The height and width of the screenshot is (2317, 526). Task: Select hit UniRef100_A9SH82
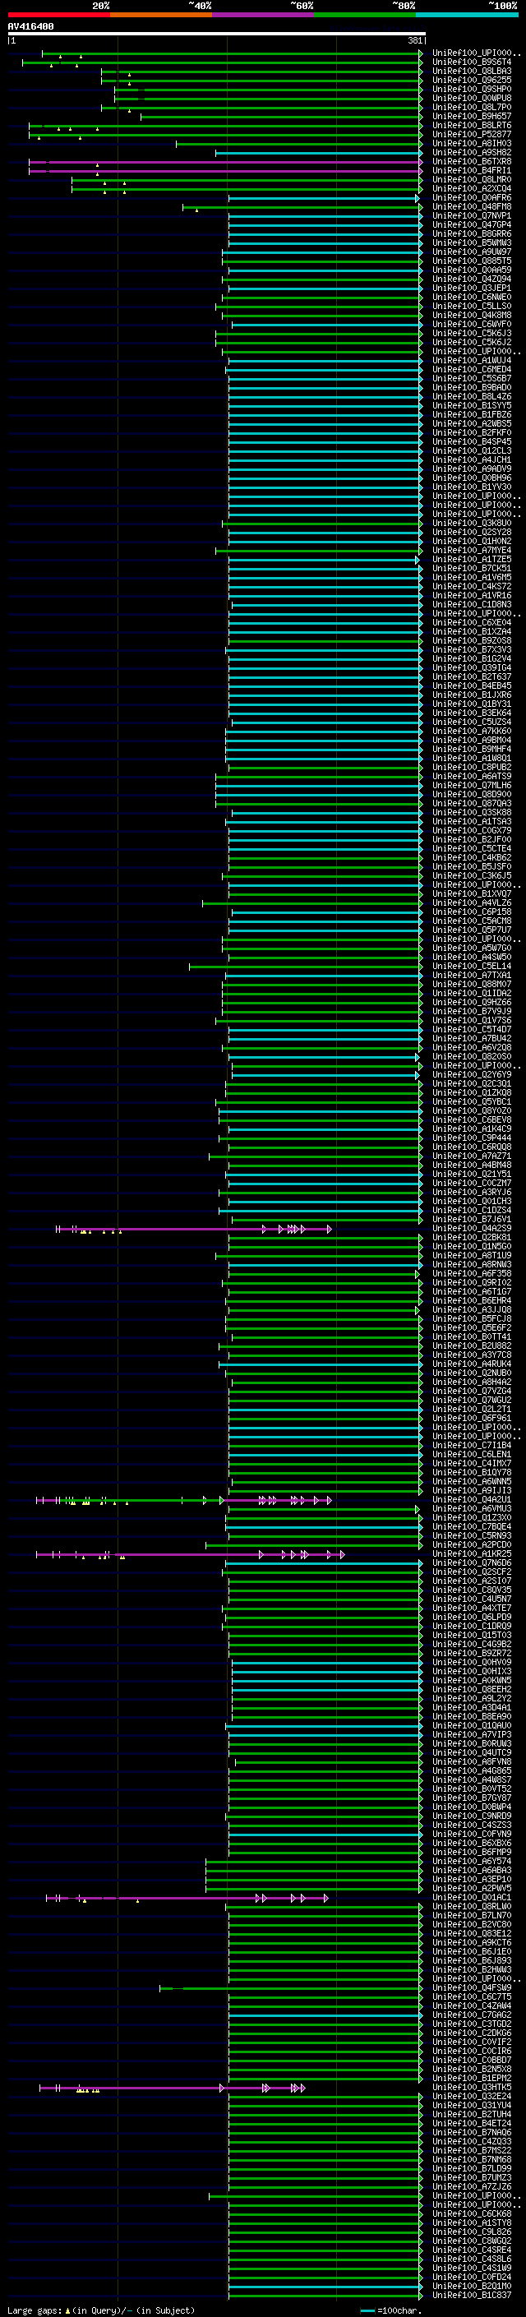tap(471, 152)
